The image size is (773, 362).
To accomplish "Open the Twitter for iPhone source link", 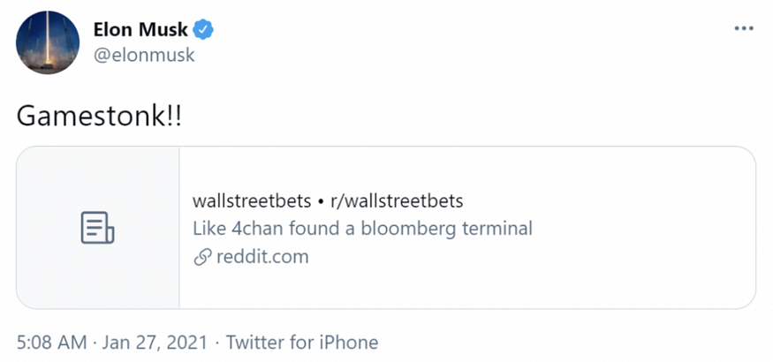I will pyautogui.click(x=302, y=342).
